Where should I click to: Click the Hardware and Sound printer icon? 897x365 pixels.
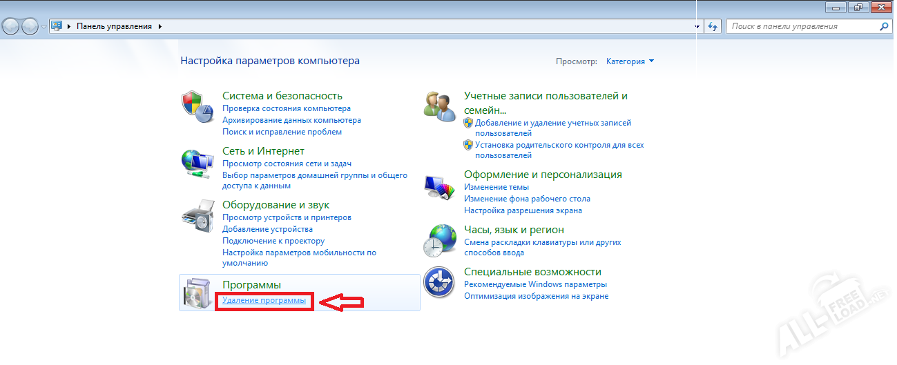(197, 216)
